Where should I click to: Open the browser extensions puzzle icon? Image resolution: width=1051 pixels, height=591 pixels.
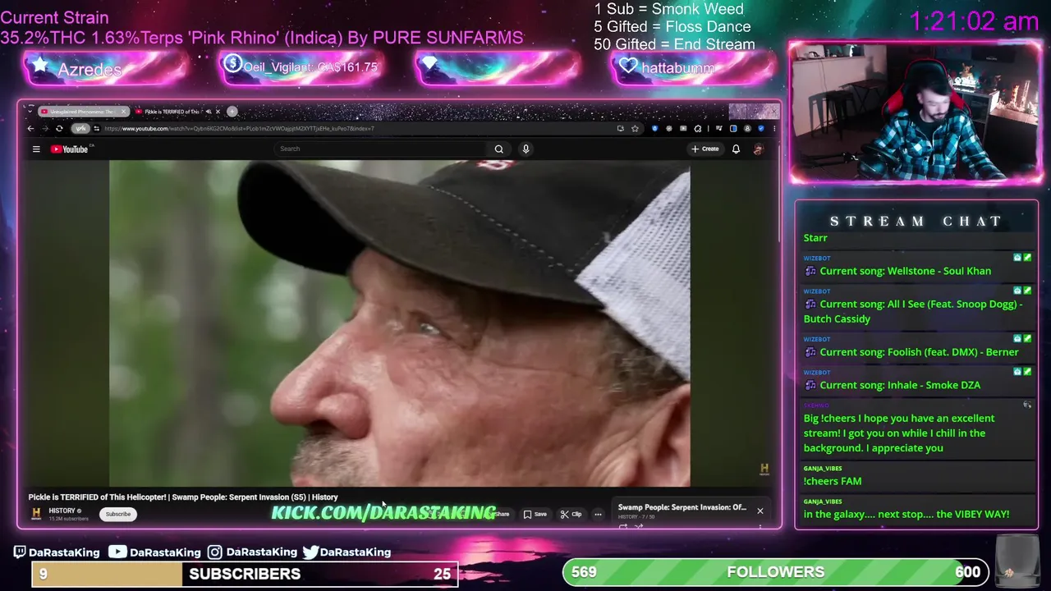pos(697,128)
